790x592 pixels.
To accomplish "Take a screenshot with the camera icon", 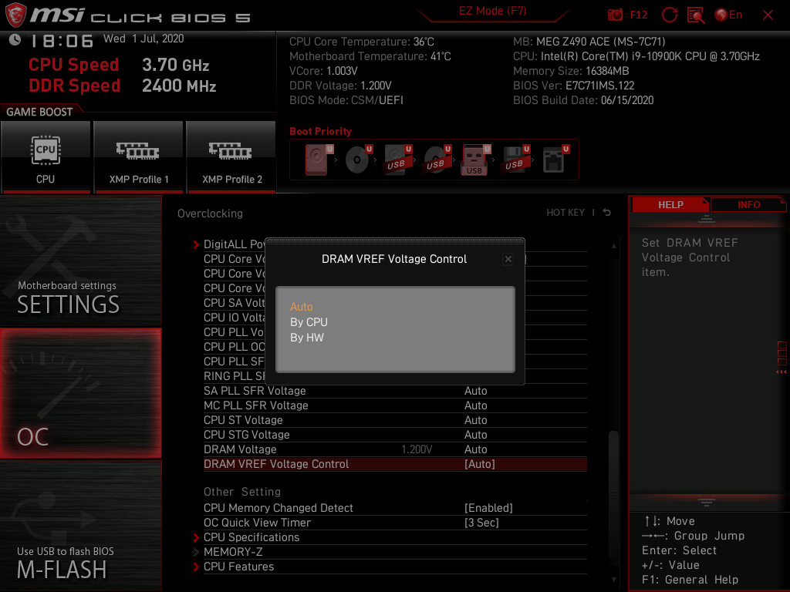I will click(x=616, y=14).
